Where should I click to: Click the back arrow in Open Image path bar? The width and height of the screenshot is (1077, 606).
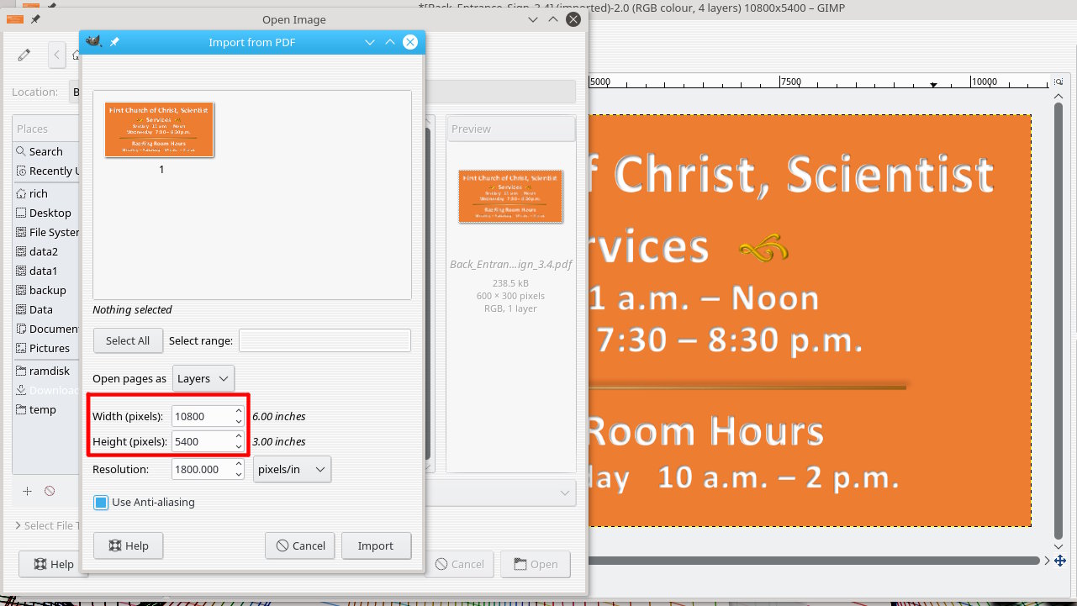click(56, 55)
